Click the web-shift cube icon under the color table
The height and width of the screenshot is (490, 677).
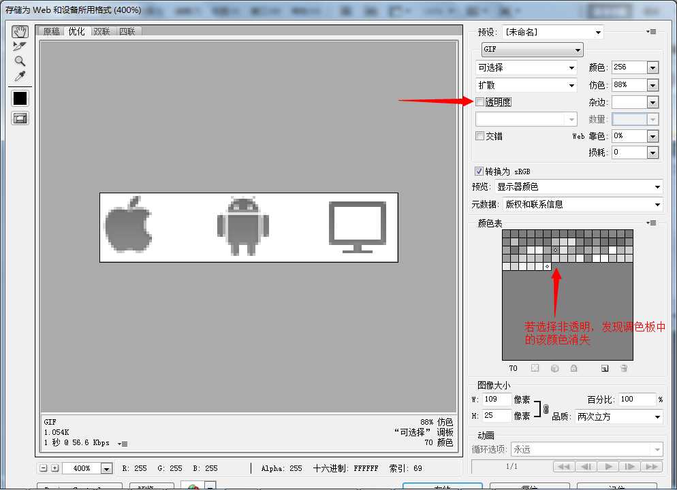coord(555,368)
